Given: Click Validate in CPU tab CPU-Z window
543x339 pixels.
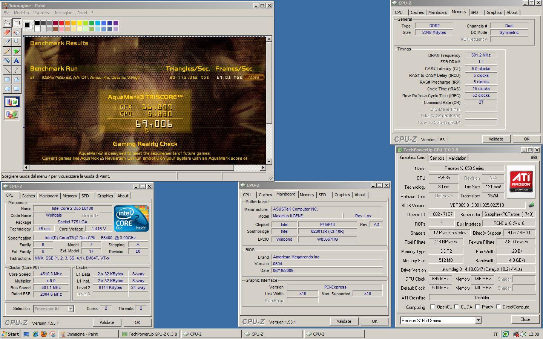Looking at the screenshot, I should tap(107, 322).
